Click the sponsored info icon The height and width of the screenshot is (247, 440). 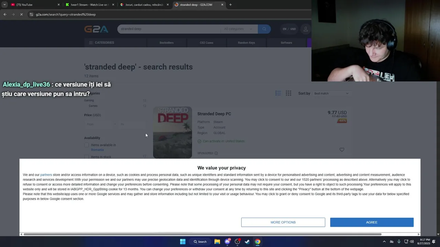point(216,153)
